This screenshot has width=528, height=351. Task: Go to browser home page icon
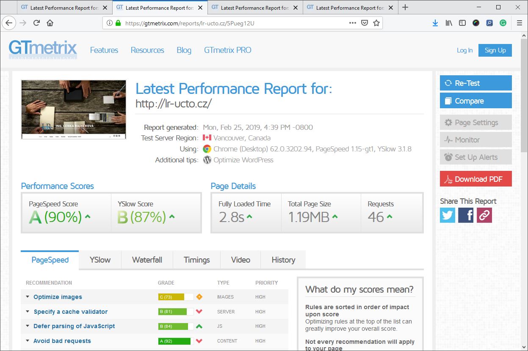point(50,23)
